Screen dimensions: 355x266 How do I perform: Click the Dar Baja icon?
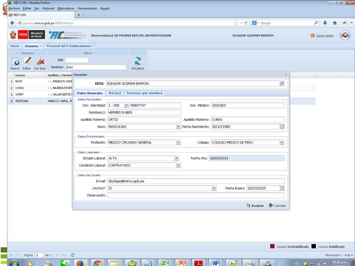point(40,61)
